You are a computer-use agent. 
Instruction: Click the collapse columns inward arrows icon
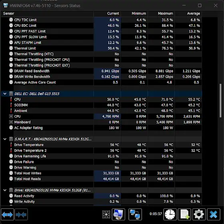click(x=21, y=214)
